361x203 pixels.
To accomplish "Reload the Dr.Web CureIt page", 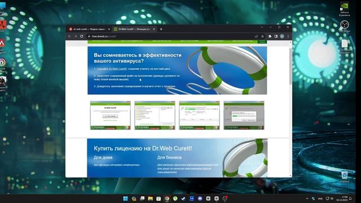I will point(81,36).
